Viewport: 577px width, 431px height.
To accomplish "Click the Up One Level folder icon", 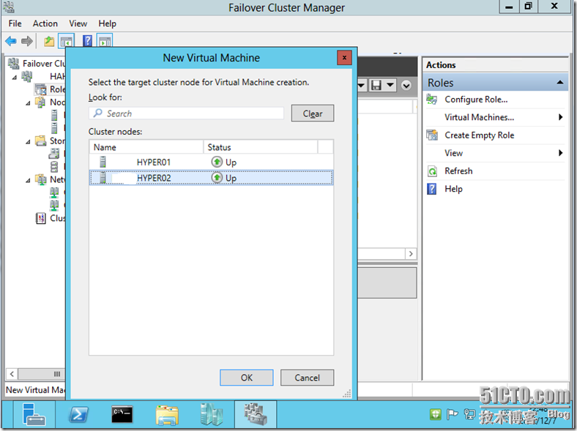I will (49, 41).
